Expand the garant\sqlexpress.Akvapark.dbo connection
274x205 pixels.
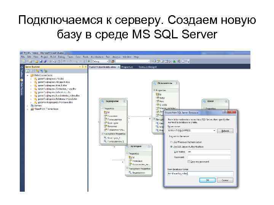31,82
